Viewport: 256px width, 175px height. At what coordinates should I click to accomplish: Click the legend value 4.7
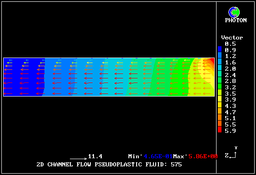point(230,112)
